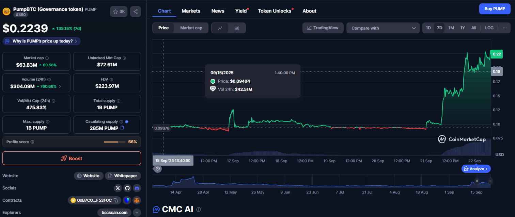Open the three-dot chart options menu
The image size is (515, 217).
504,28
